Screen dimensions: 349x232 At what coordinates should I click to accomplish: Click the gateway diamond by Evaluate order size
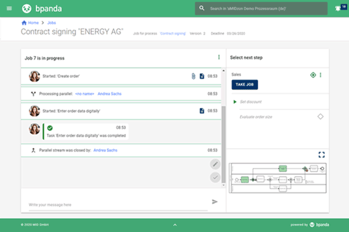point(320,116)
